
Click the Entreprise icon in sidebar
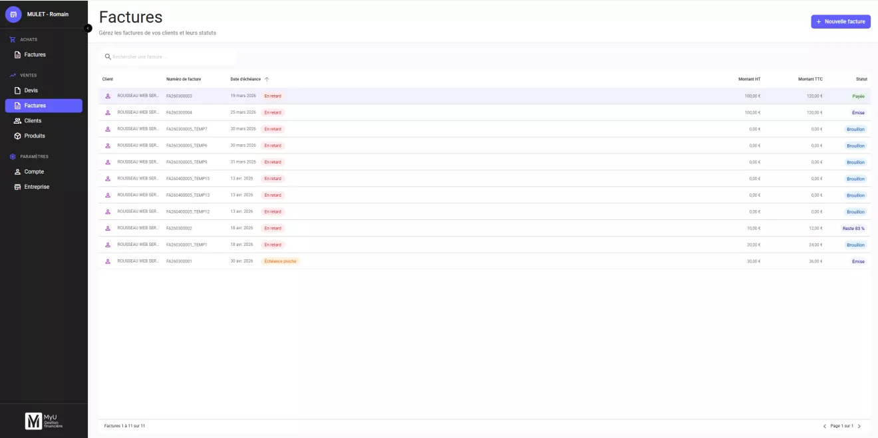coord(18,187)
